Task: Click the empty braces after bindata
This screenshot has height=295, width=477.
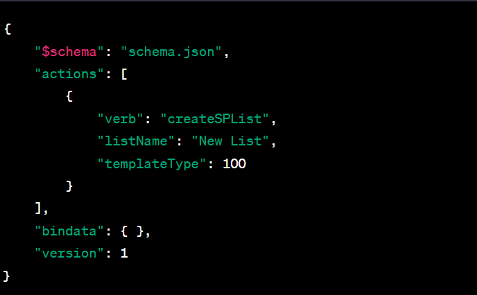Action: coord(132,231)
